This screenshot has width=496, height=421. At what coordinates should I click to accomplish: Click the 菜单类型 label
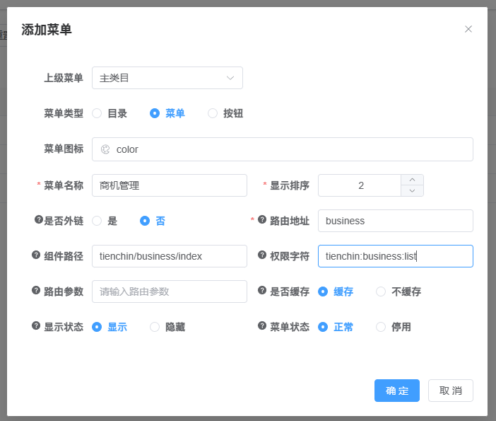(64, 113)
